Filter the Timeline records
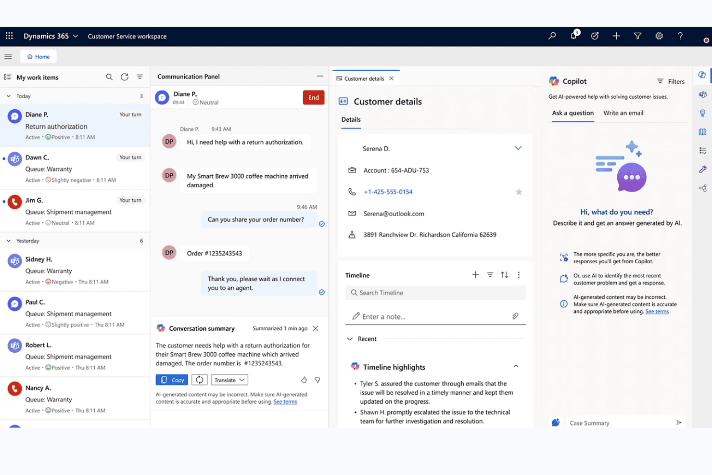 490,275
